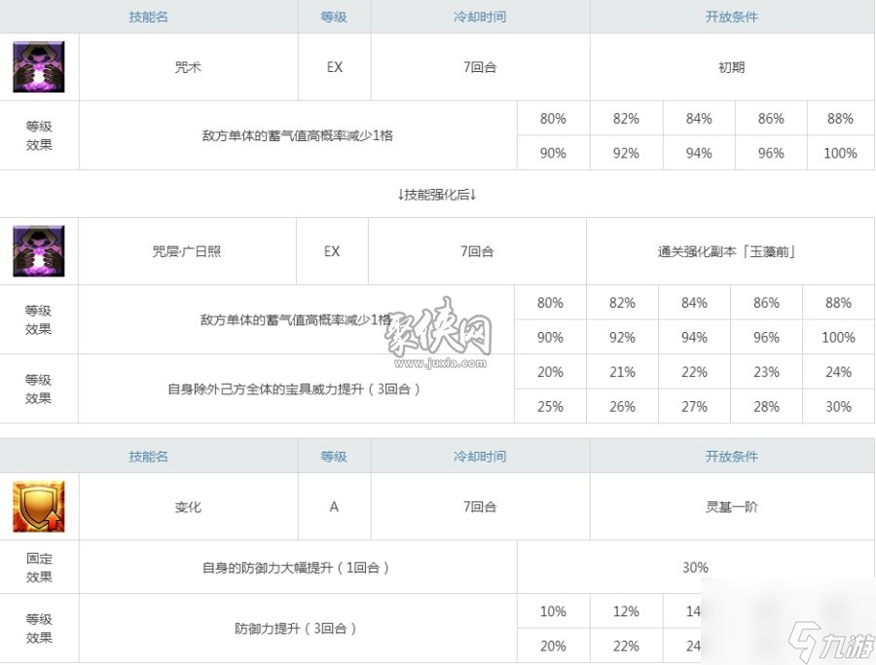The width and height of the screenshot is (876, 665).
Task: Click the 27% value cell
Action: click(694, 407)
